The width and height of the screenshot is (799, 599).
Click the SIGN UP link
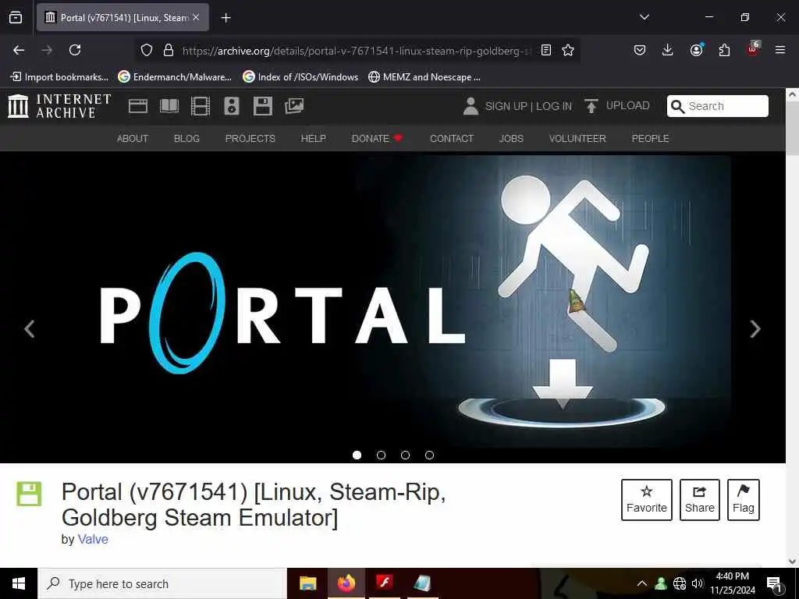[x=506, y=106]
